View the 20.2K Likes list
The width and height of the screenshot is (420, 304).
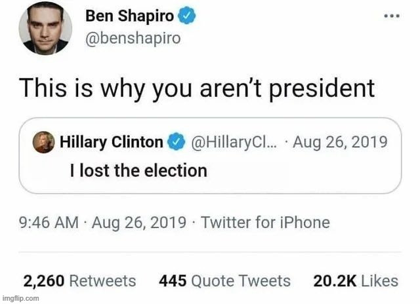(x=356, y=280)
